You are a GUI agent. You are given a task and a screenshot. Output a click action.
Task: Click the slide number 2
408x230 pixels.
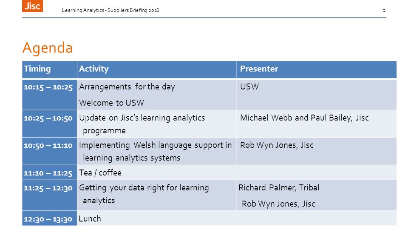[384, 11]
